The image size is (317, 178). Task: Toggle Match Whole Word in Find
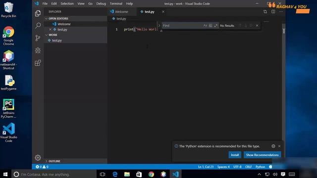[x=211, y=26]
